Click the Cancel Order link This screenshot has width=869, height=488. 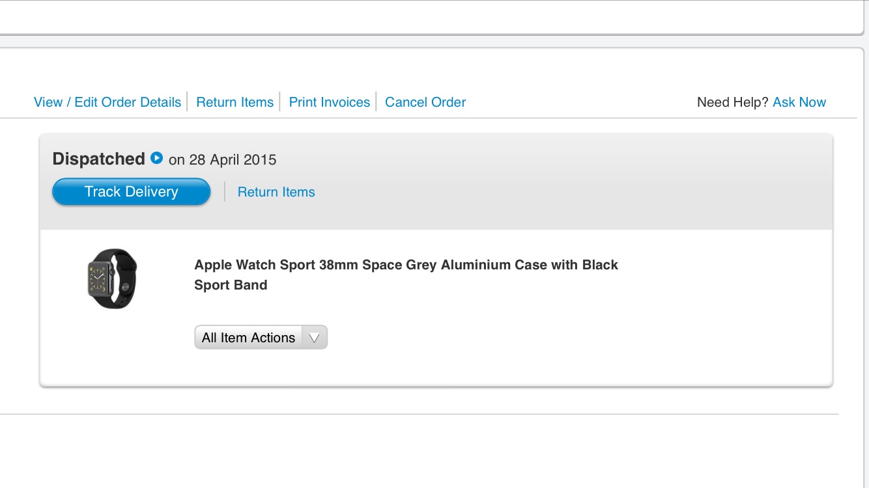tap(425, 102)
